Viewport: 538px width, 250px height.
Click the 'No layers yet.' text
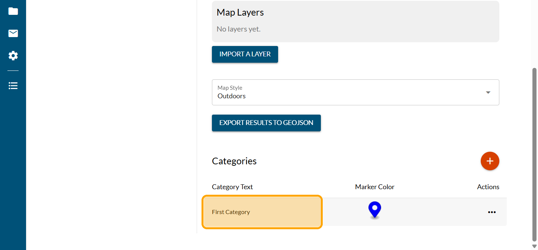click(x=238, y=29)
